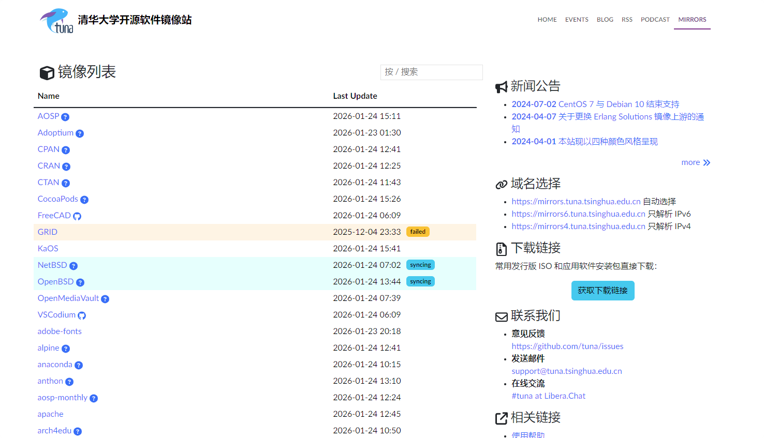This screenshot has height=438, width=764.
Task: Click the double chevron beside more
Action: (x=707, y=163)
